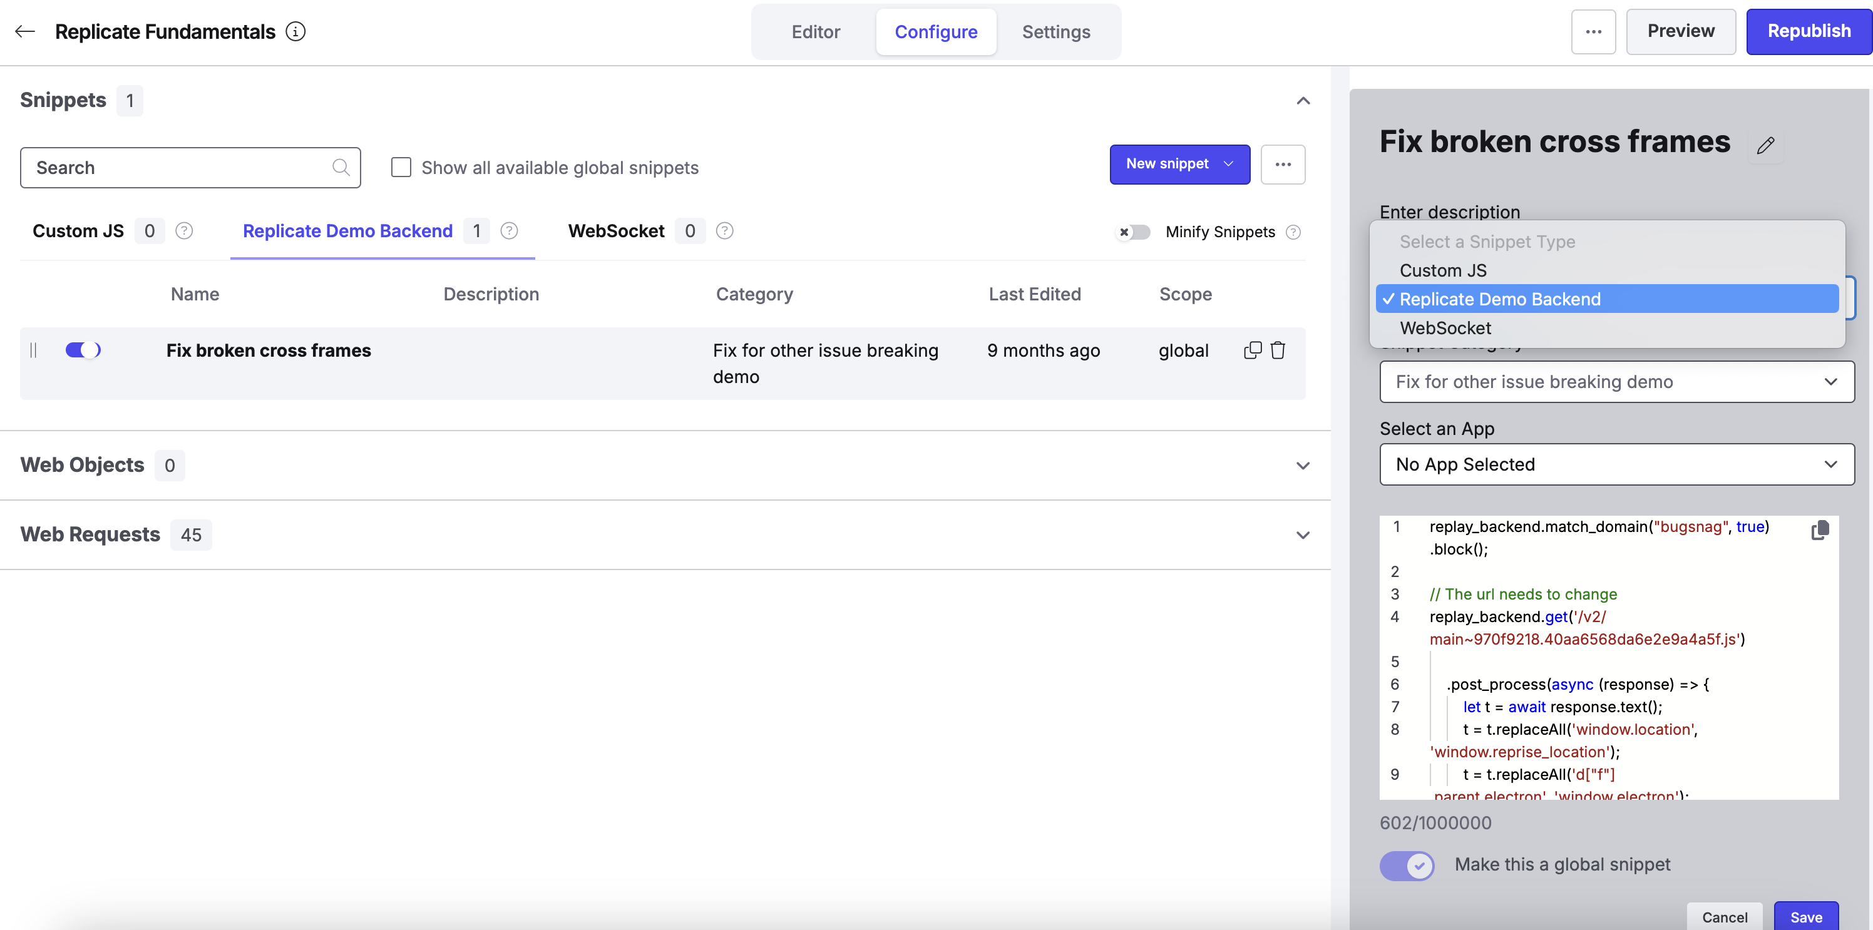Sort by the Name column header
The image size is (1873, 930).
pos(195,294)
